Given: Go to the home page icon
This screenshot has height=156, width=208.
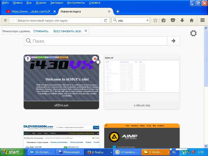Looking at the screenshot, I should (x=192, y=21).
